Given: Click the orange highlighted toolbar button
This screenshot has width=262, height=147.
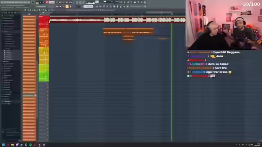Looking at the screenshot, I should 67,7.
